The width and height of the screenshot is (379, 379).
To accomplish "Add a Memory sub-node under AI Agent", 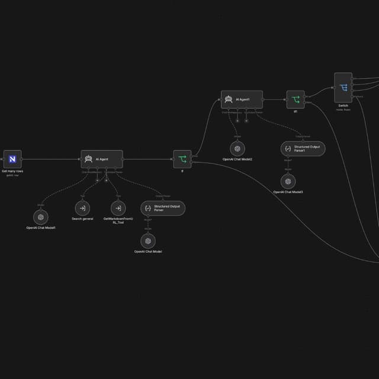I will tap(97, 180).
